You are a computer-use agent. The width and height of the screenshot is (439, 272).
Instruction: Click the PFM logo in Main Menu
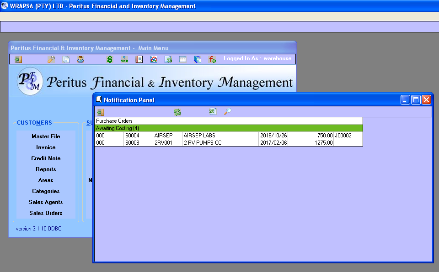pyautogui.click(x=30, y=81)
